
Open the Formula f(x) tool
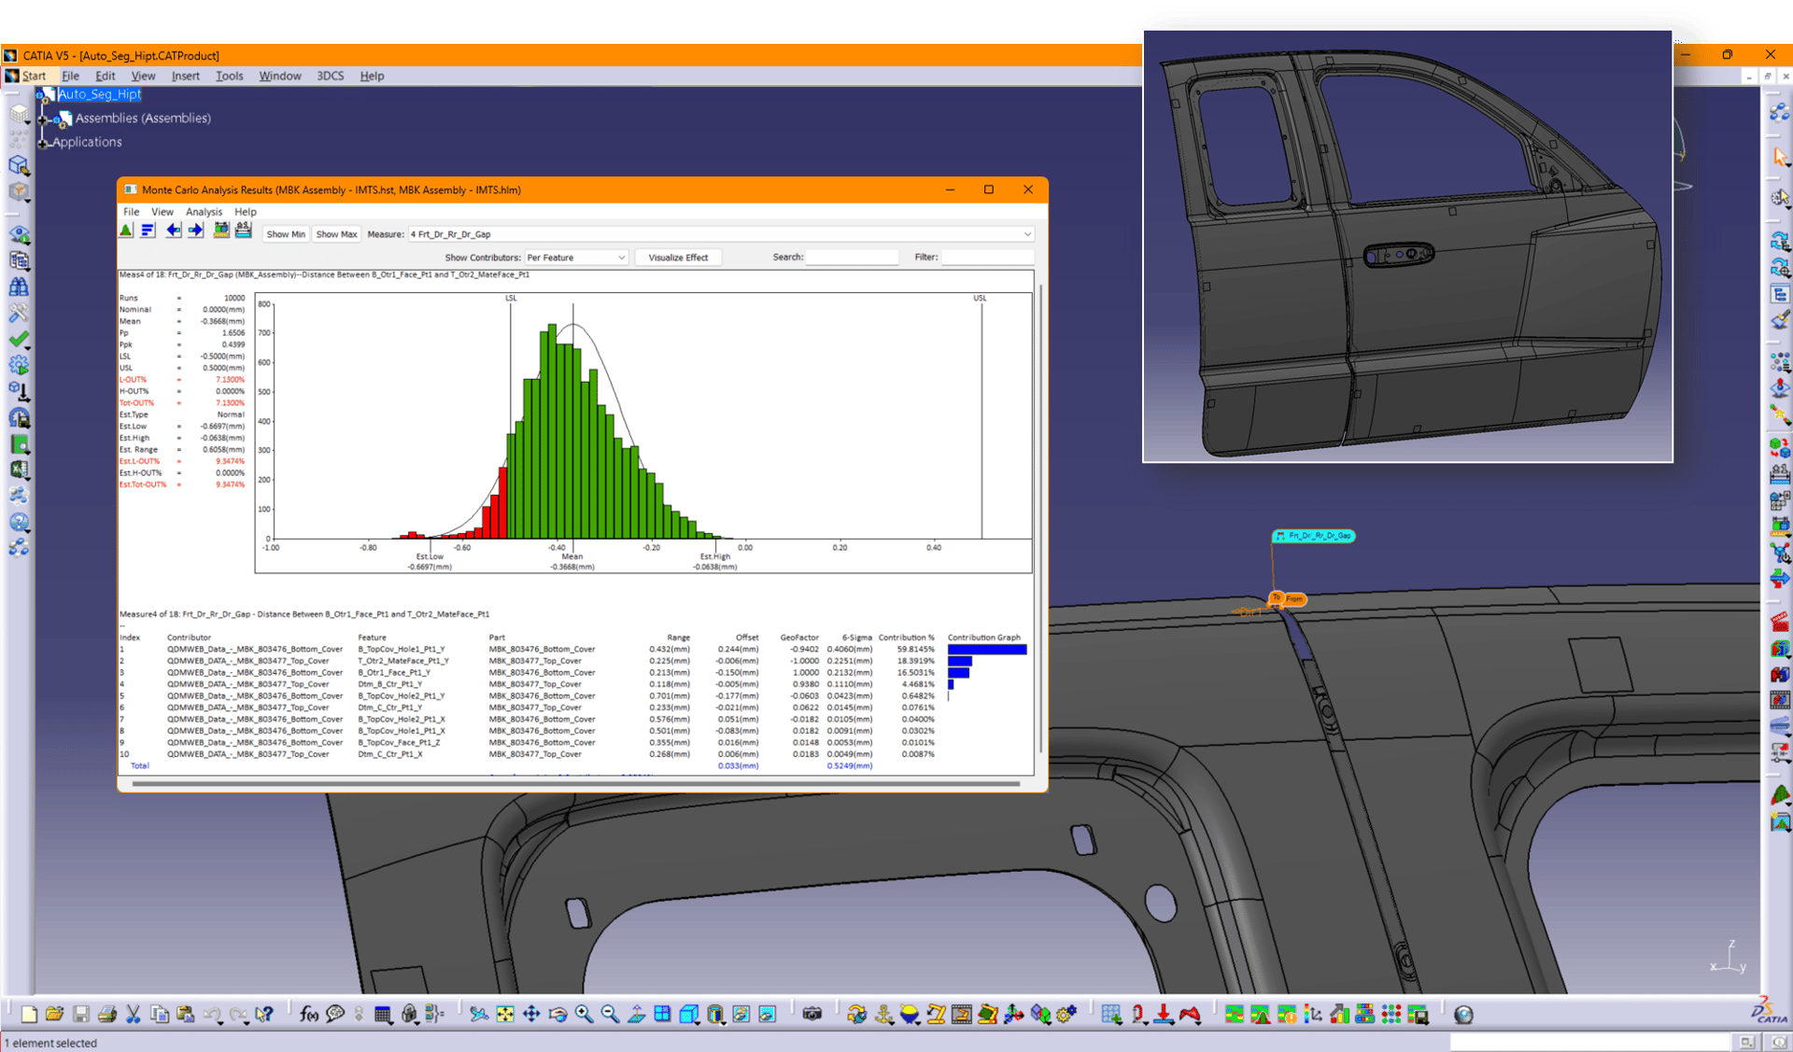pos(309,1015)
